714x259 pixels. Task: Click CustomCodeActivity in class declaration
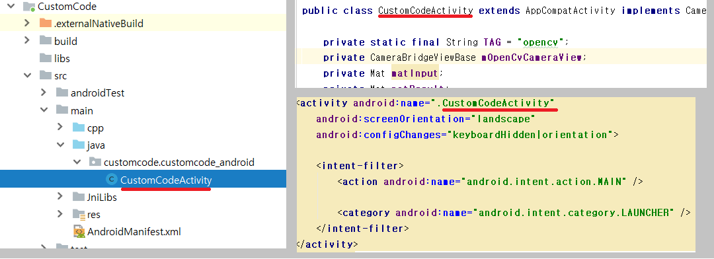425,11
